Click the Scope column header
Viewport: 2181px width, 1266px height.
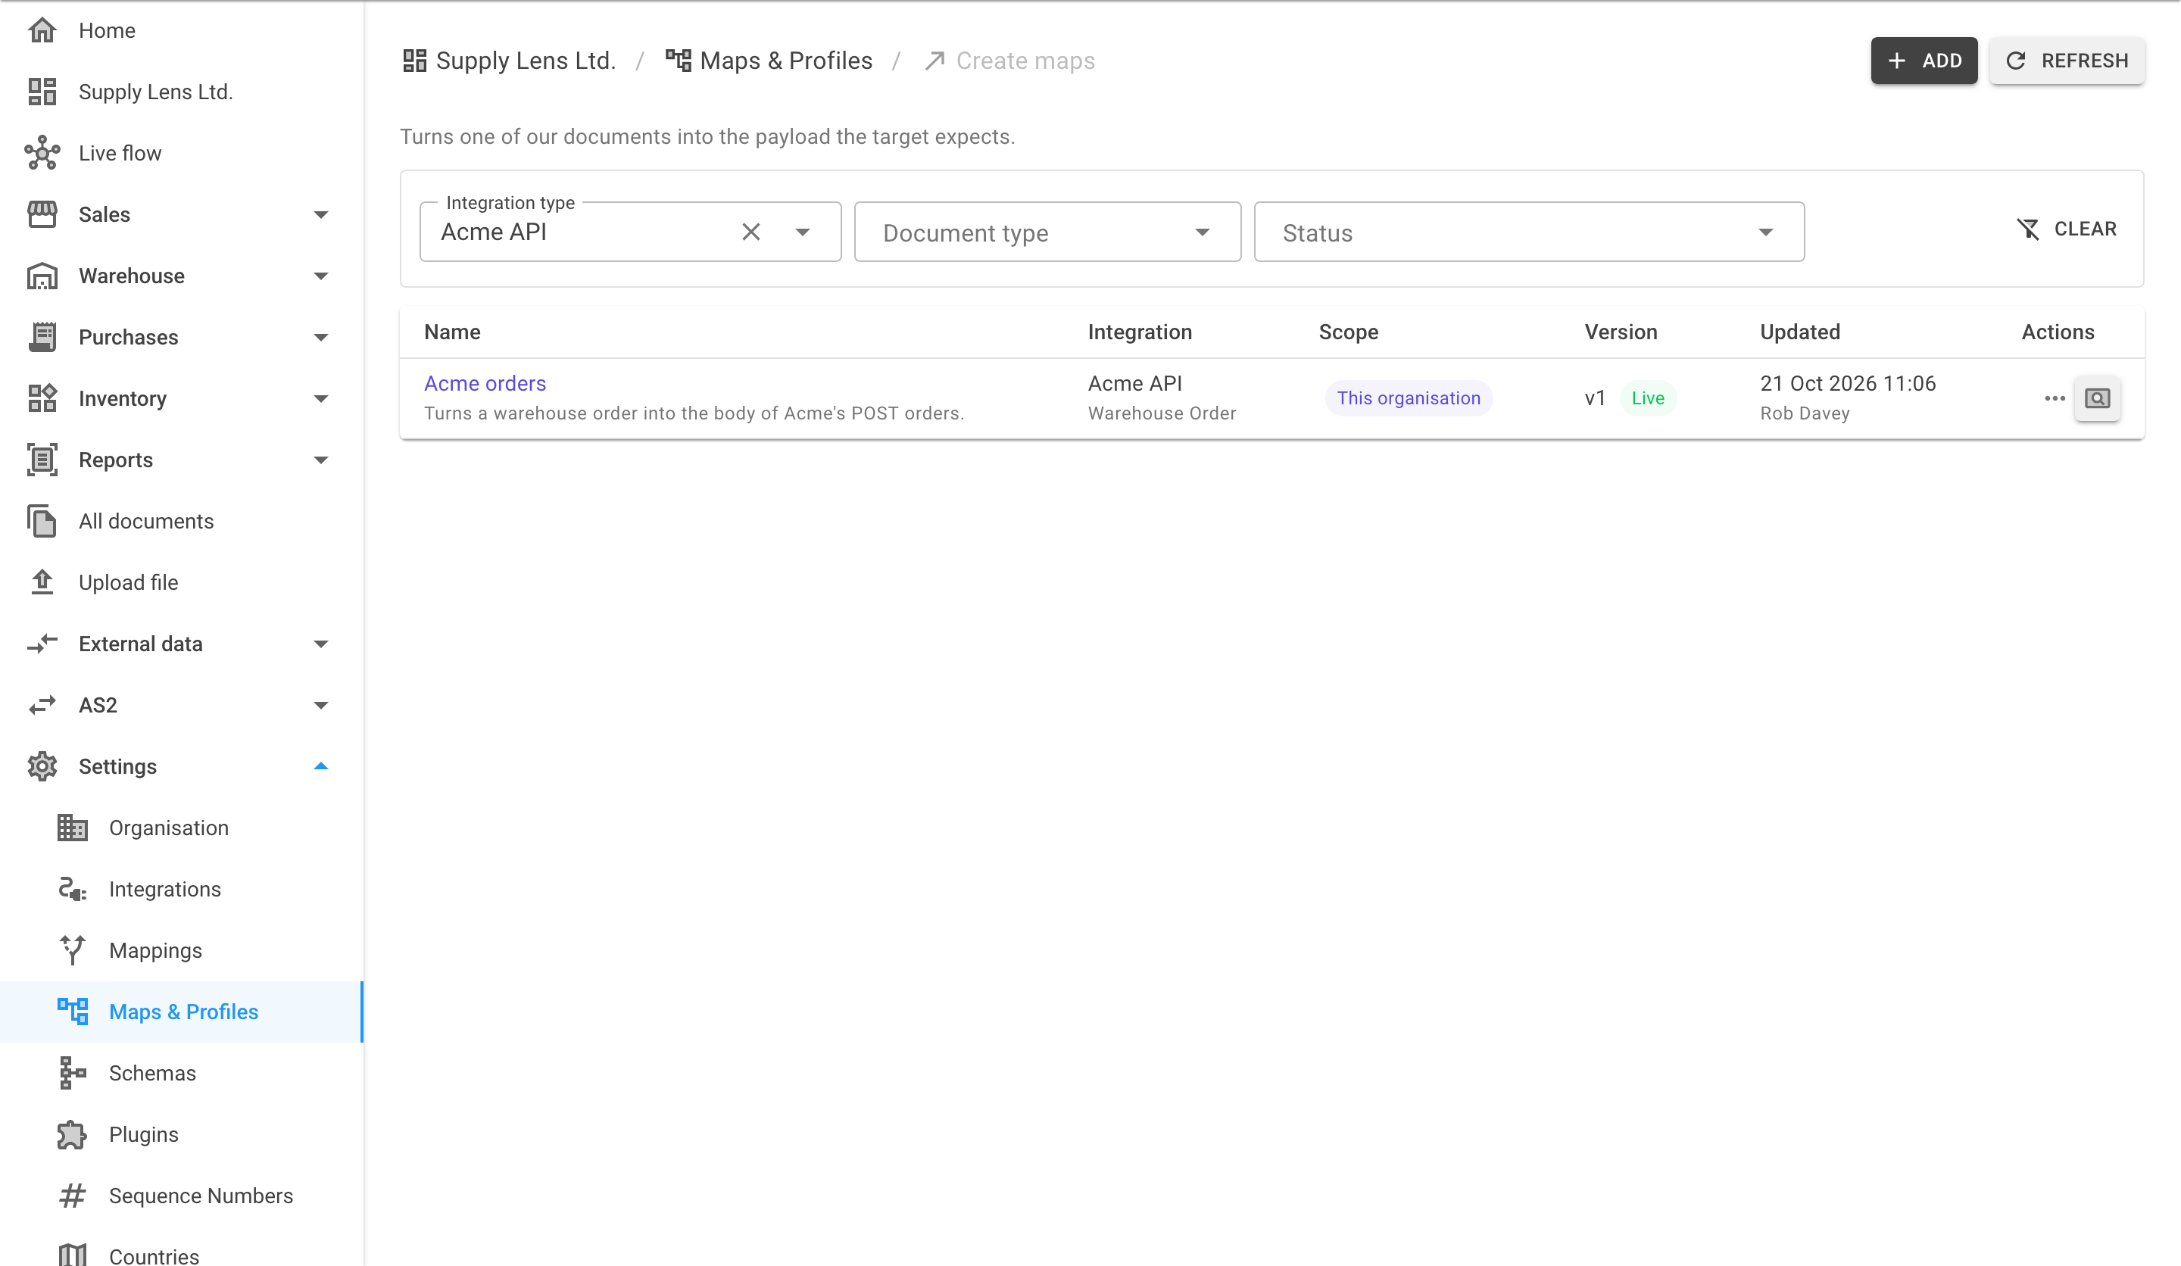pos(1349,332)
